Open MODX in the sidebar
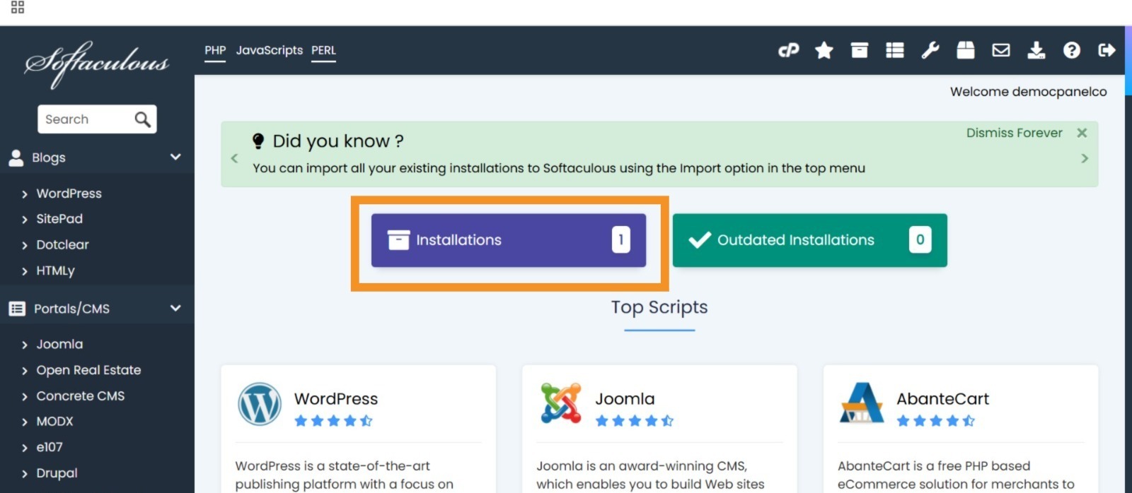 [54, 422]
